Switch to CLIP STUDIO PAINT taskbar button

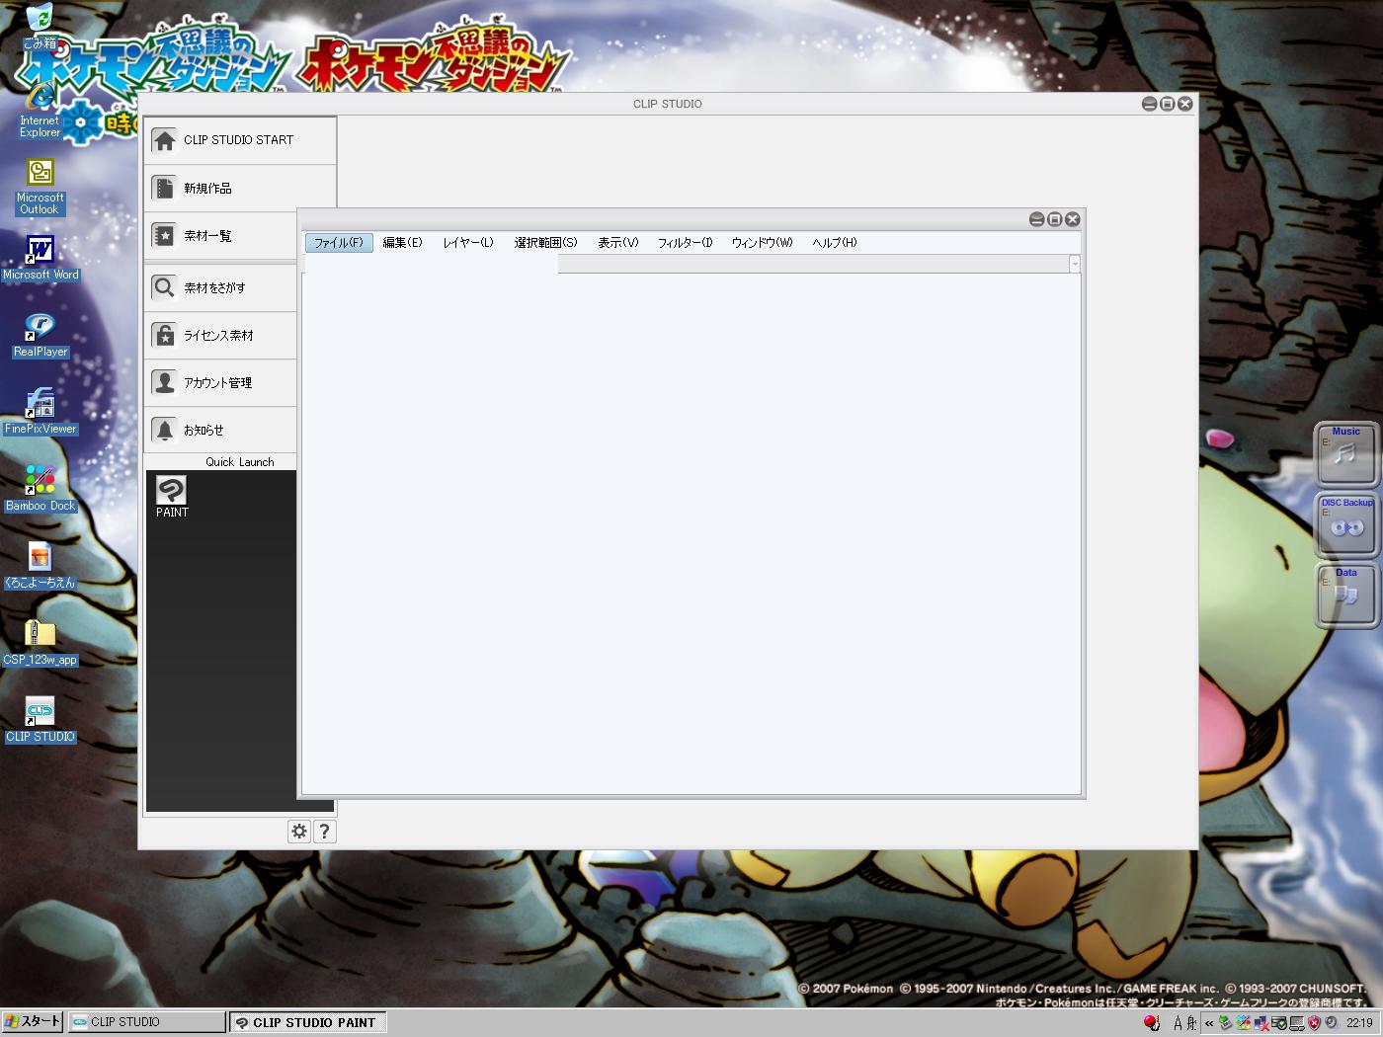(x=307, y=1022)
